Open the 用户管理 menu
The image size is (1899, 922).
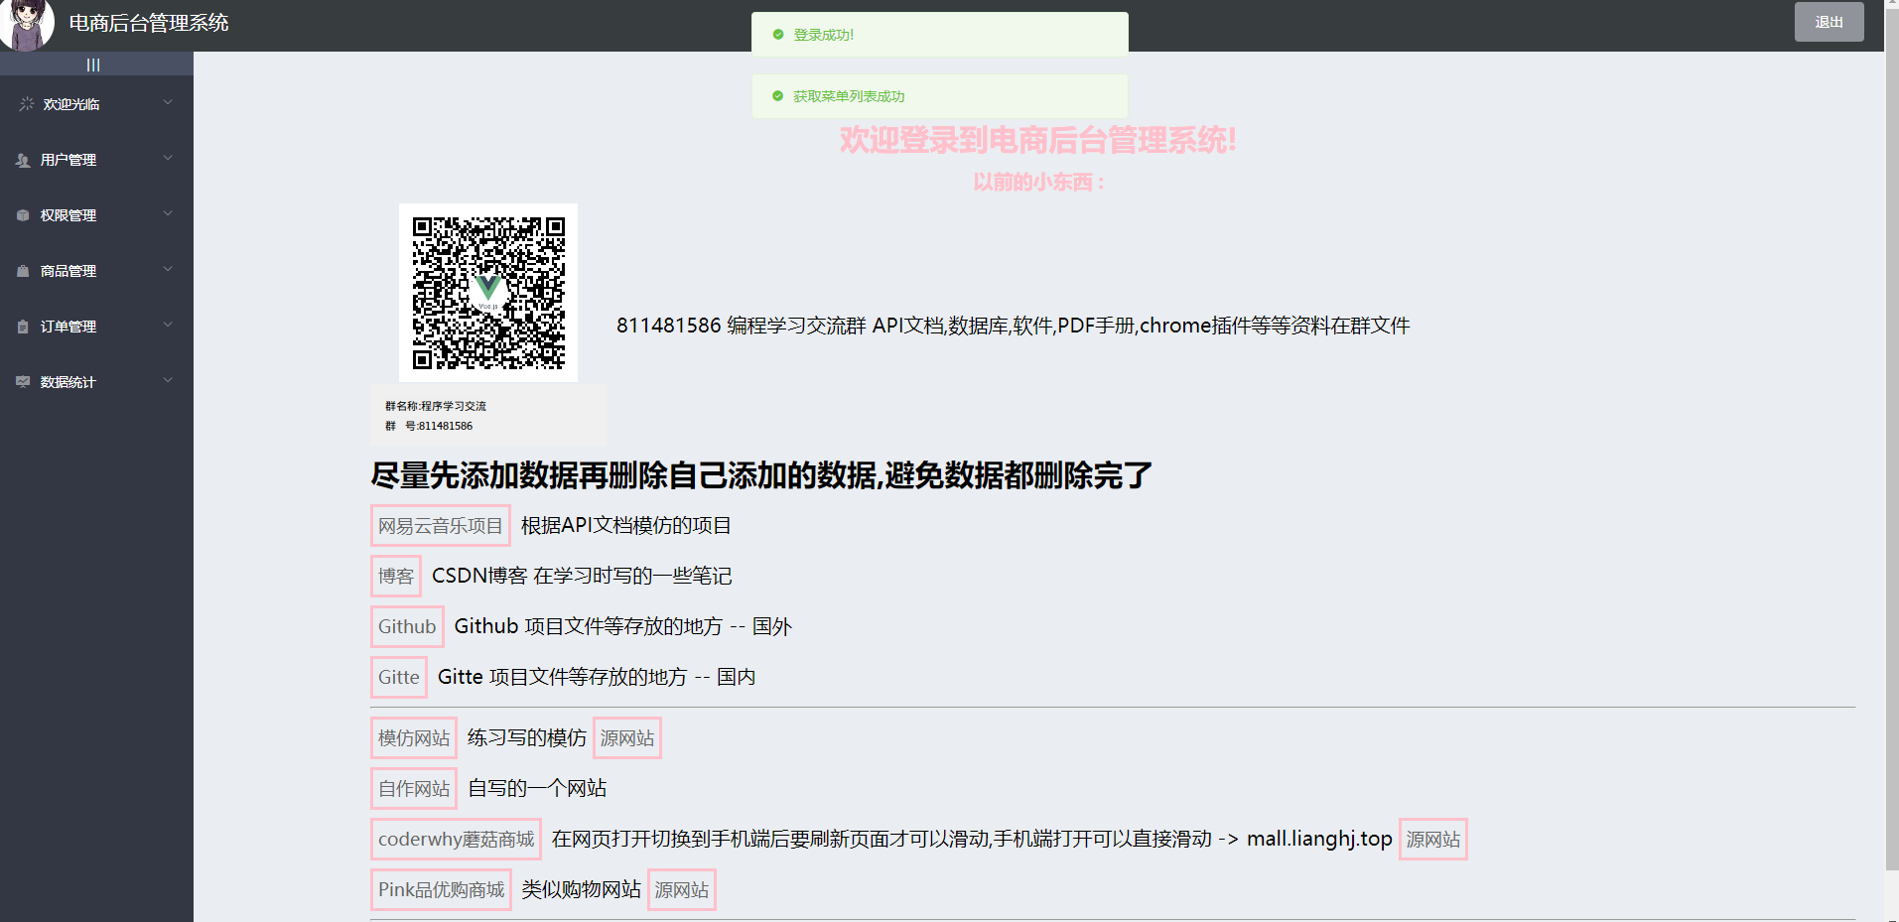tap(96, 159)
